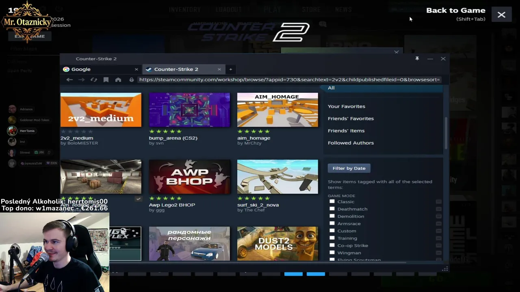This screenshot has width=520, height=292.
Task: Open a new browser tab with plus
Action: [x=230, y=69]
